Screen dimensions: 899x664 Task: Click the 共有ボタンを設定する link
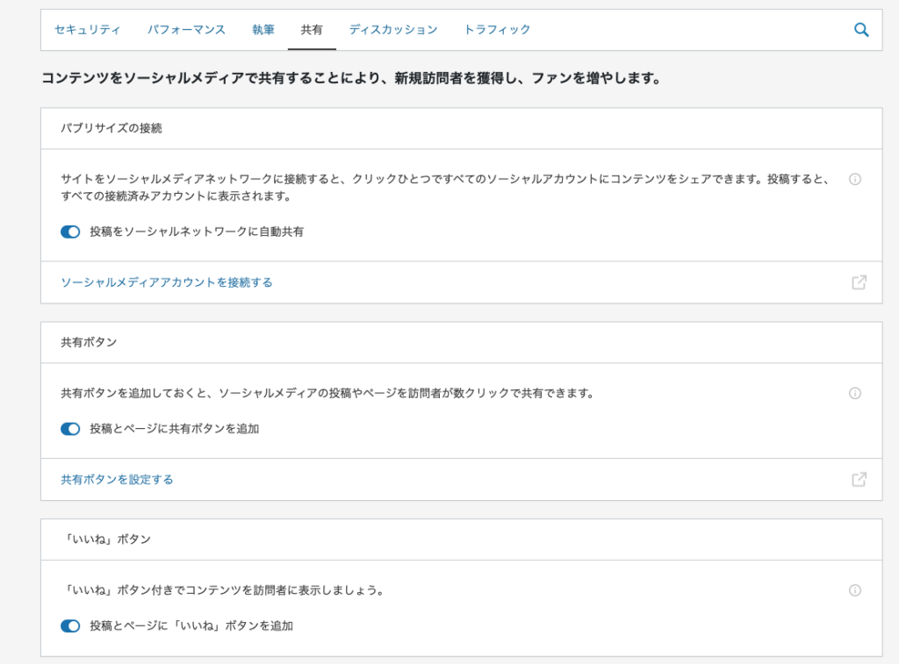pyautogui.click(x=117, y=480)
